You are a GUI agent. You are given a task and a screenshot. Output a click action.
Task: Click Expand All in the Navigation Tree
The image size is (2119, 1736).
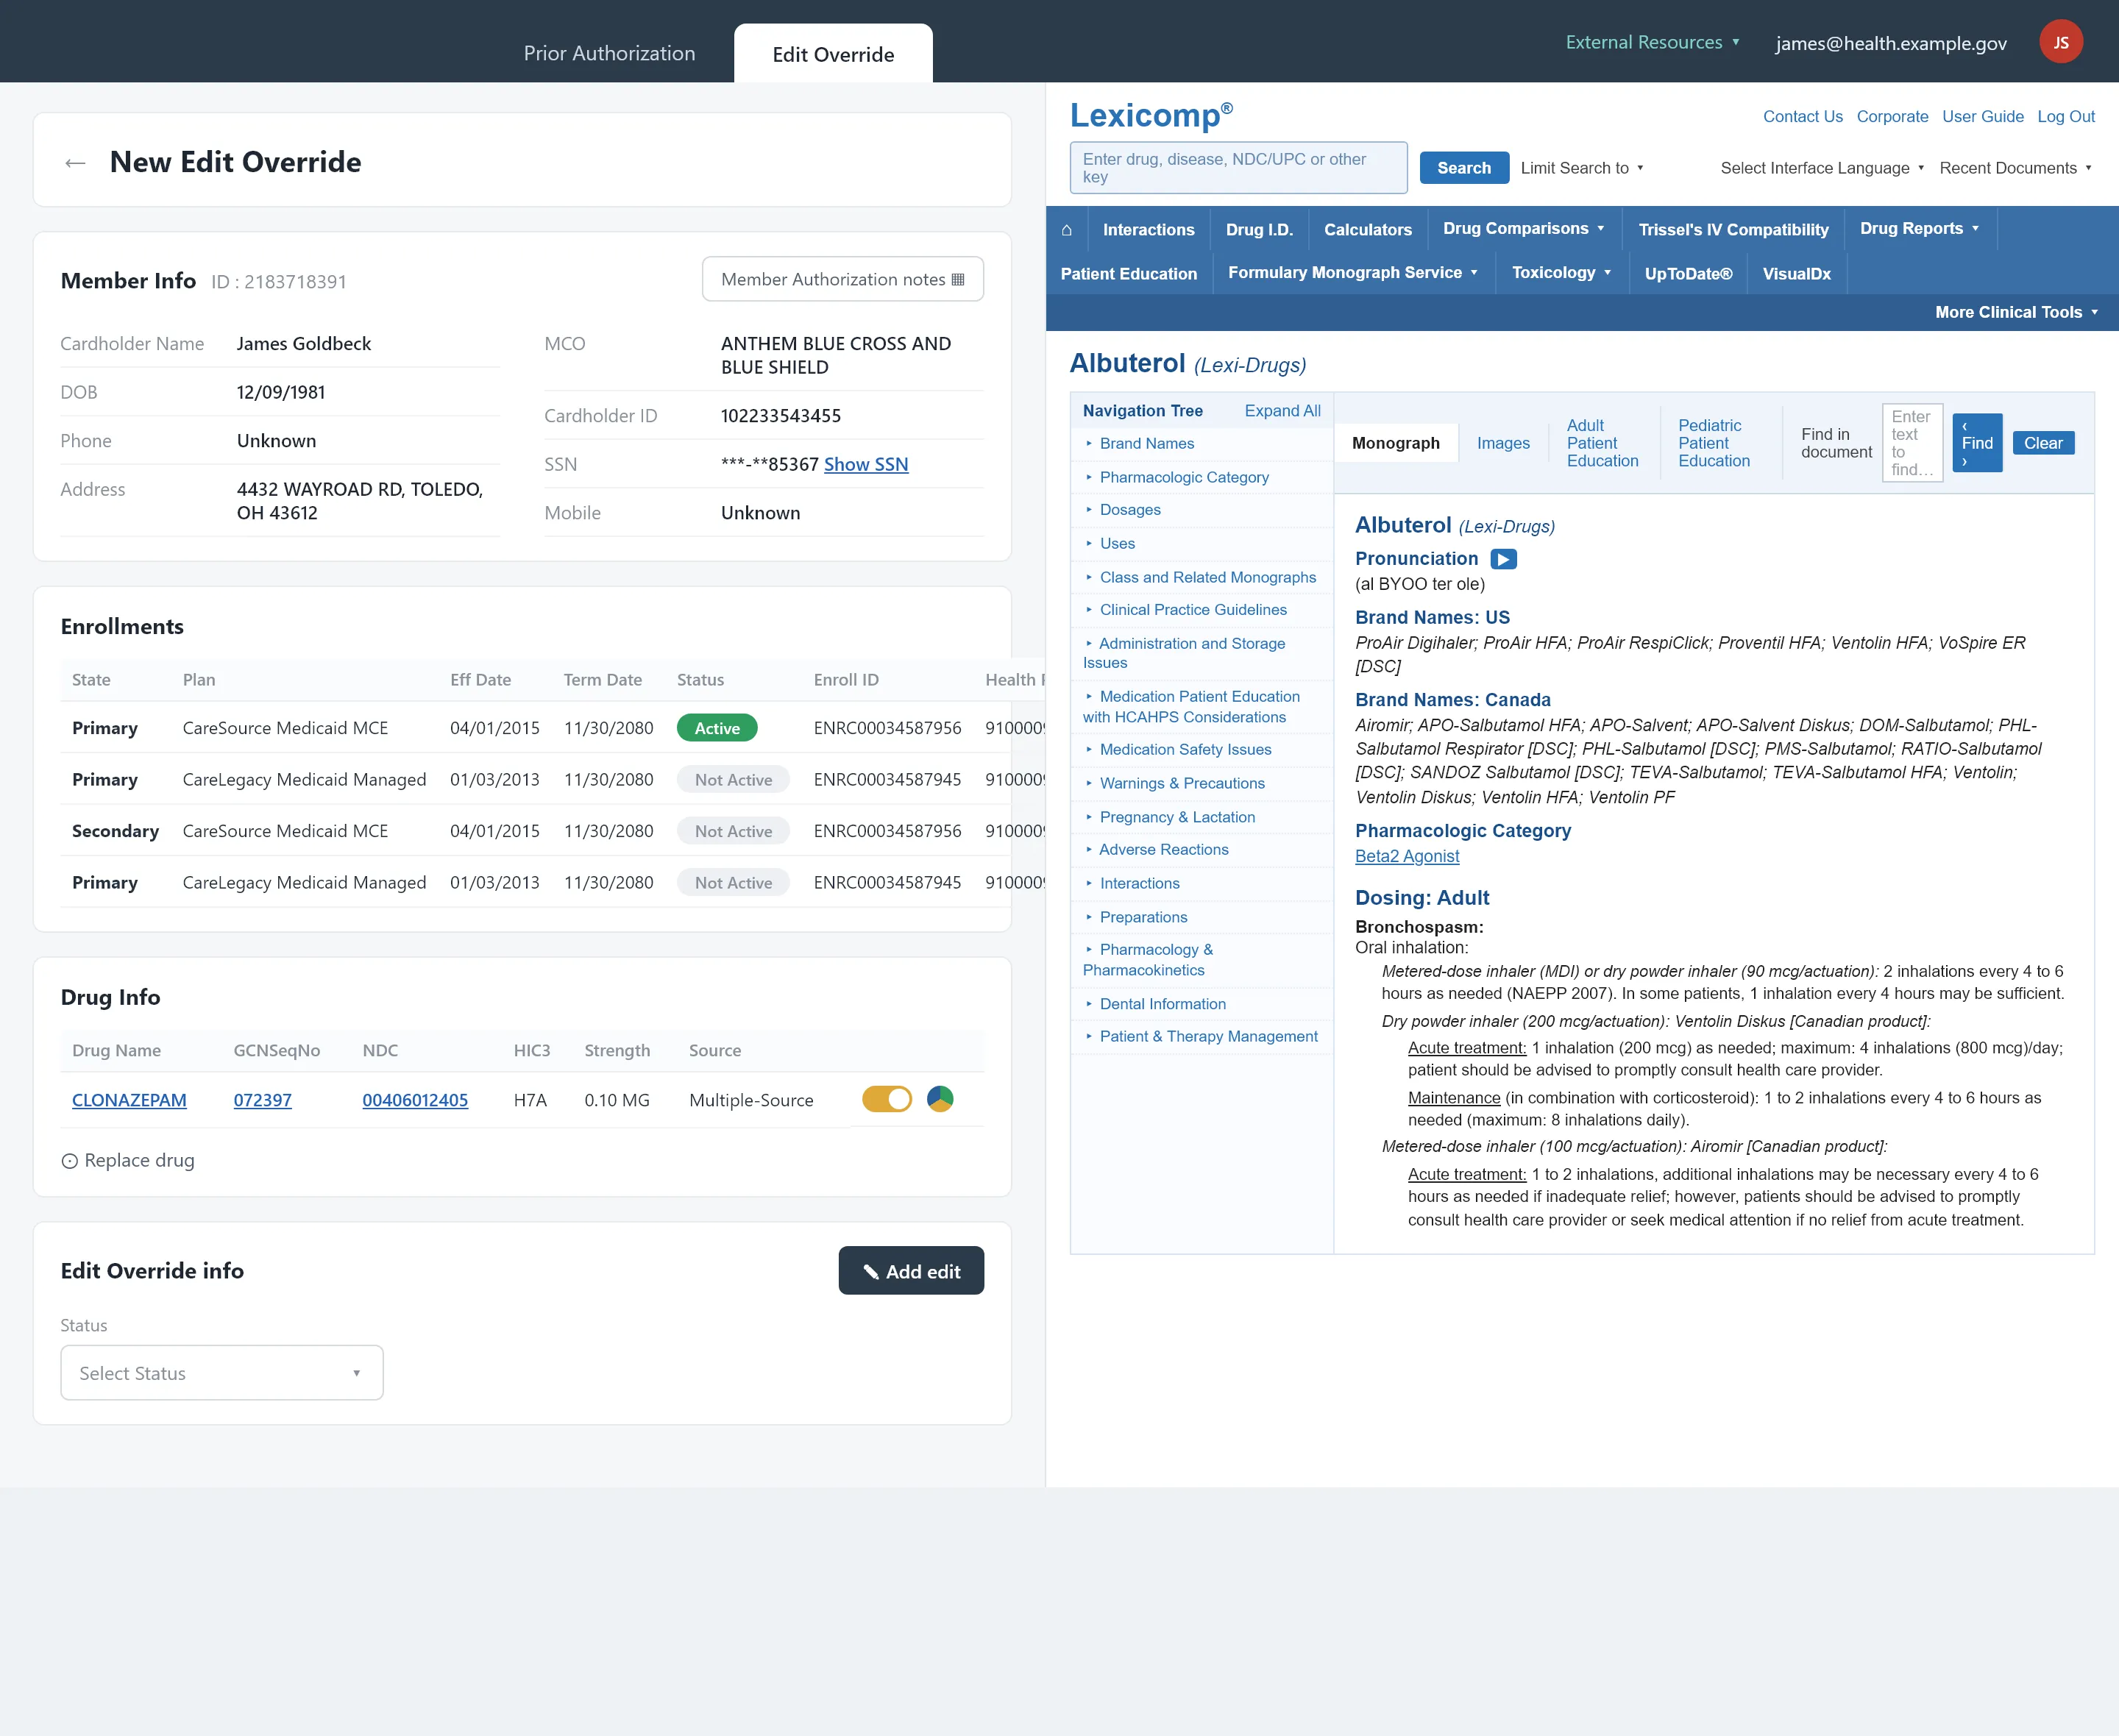click(1282, 411)
